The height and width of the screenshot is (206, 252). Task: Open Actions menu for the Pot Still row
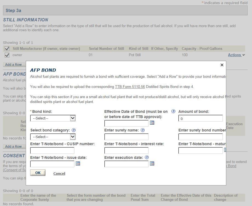tap(236, 55)
